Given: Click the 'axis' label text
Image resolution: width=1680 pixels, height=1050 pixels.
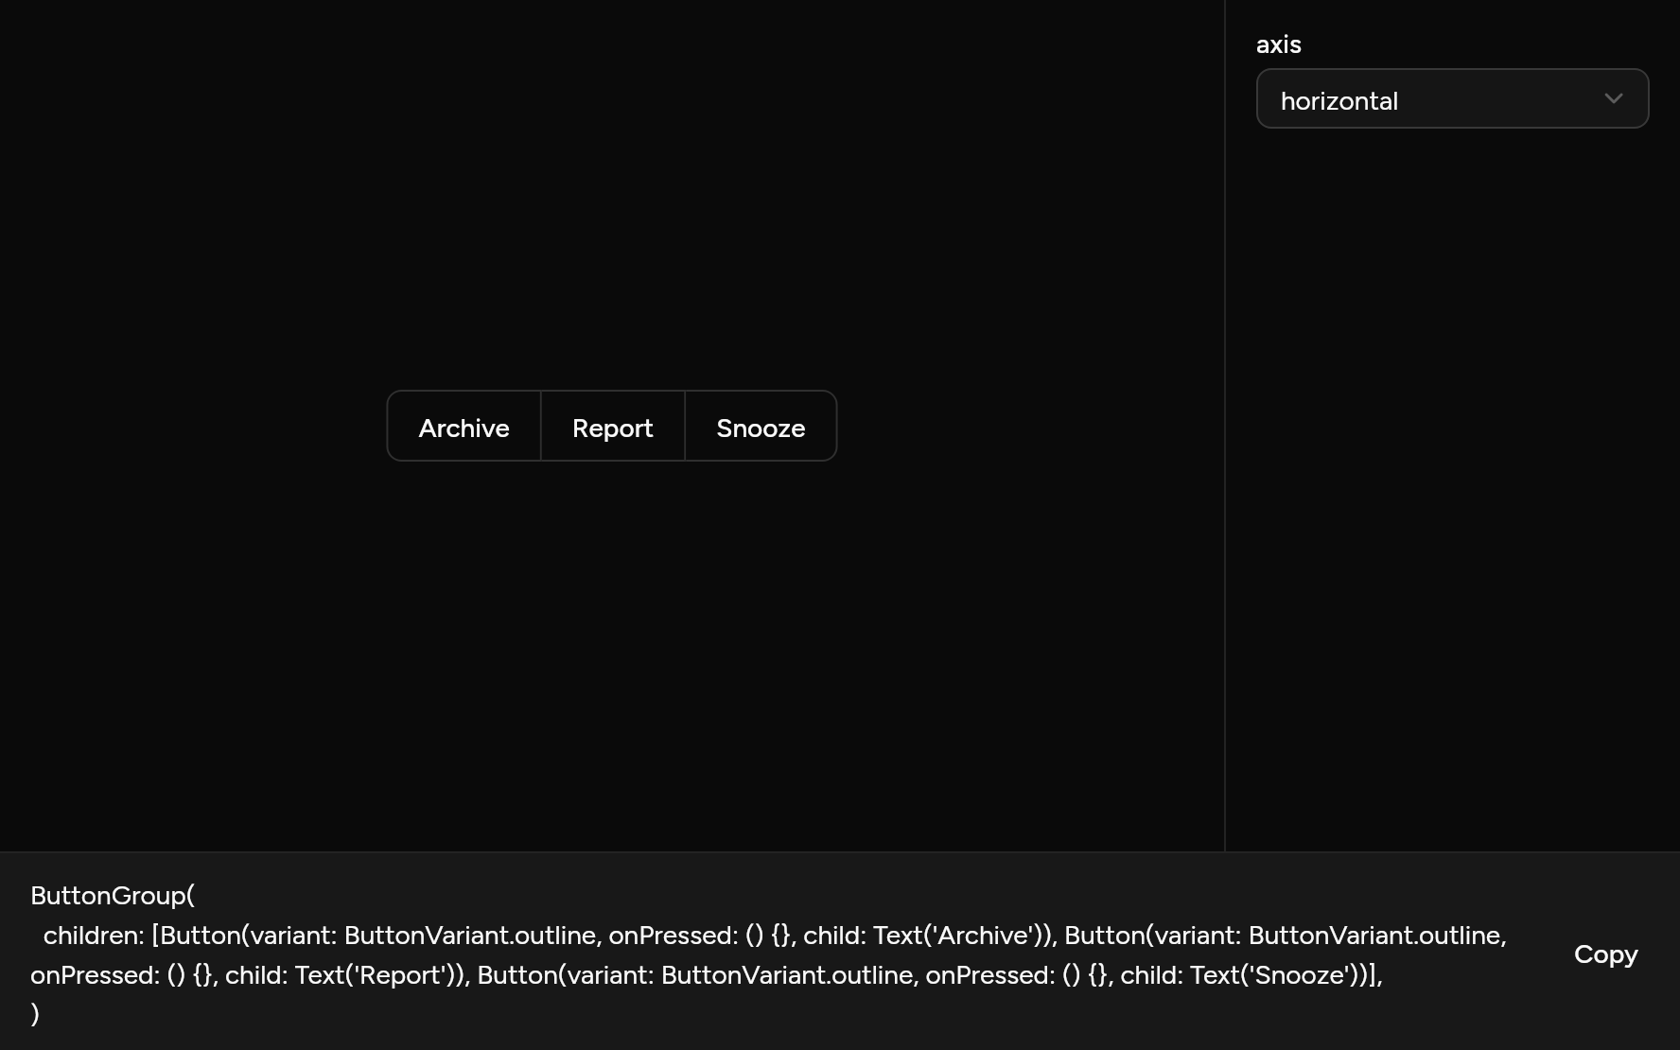Looking at the screenshot, I should tap(1278, 44).
